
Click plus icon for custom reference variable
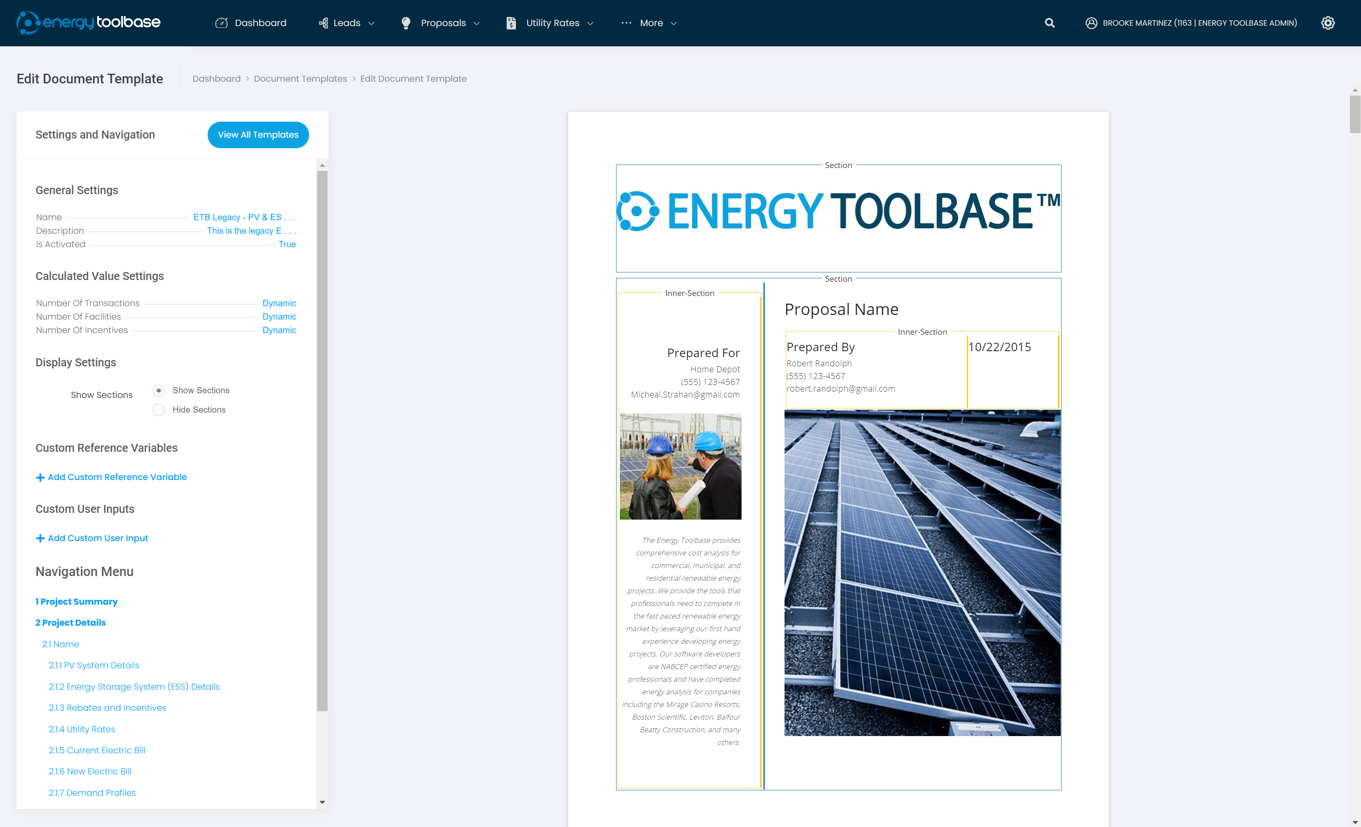pos(40,478)
